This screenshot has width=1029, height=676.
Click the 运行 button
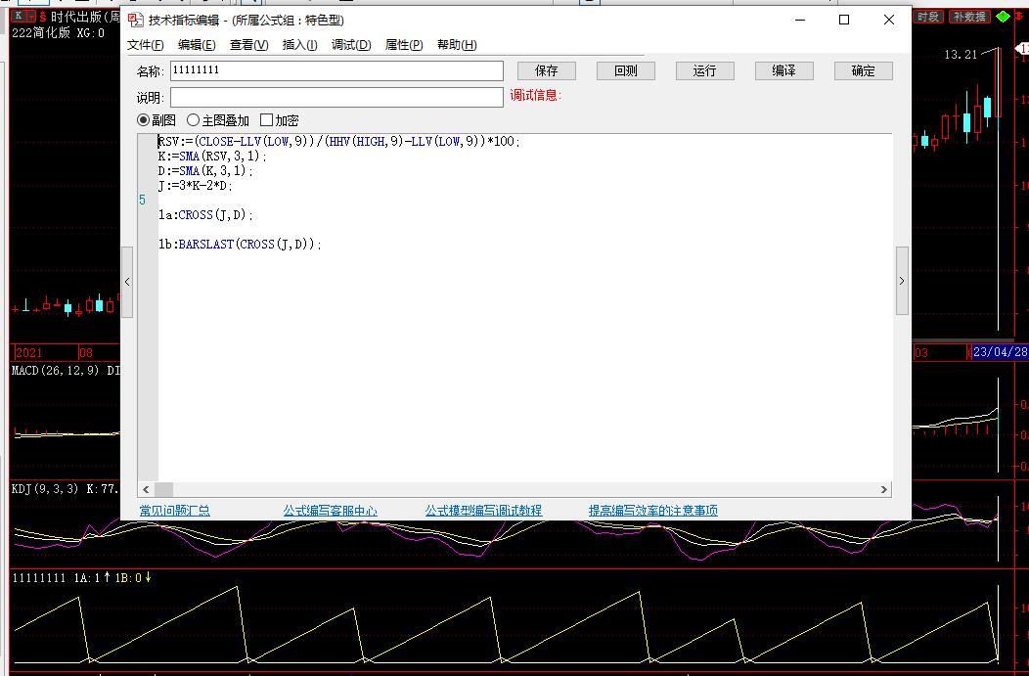click(x=705, y=70)
